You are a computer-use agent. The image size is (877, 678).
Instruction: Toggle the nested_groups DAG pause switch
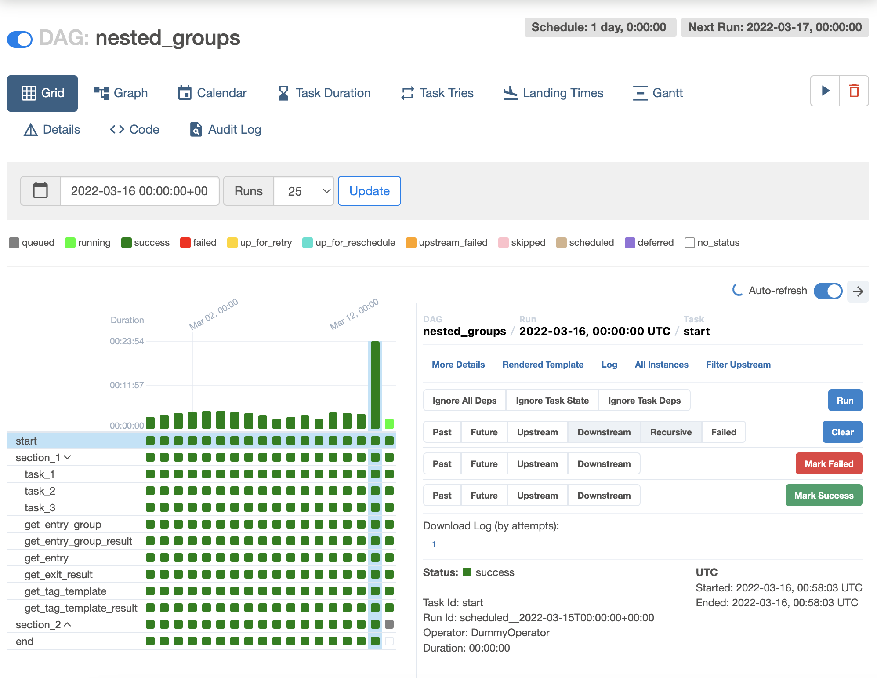(x=20, y=39)
